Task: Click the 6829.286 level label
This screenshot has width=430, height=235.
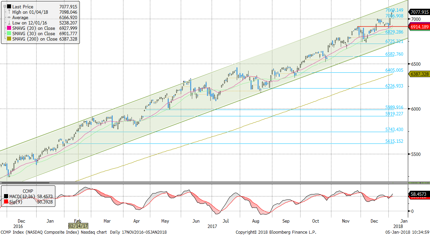Action: coord(394,32)
